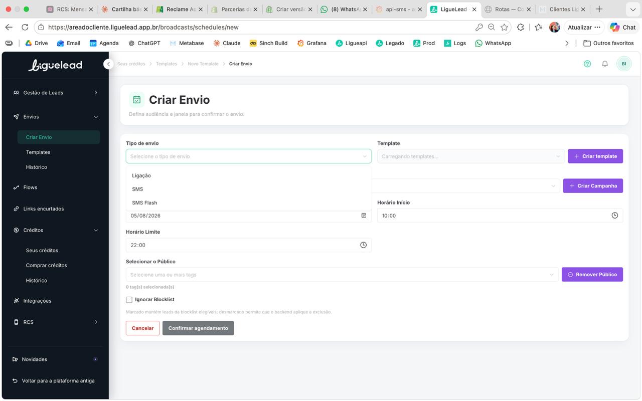Screen dimensions: 642x401
Task: Open the BI user avatar menu
Action: pyautogui.click(x=624, y=64)
